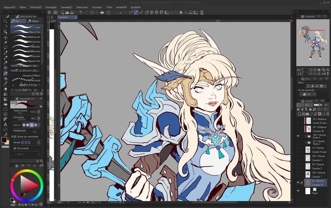Screen dimensions: 331x208
Task: Open the Filtro menu
Action: click(109, 7)
